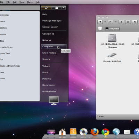This screenshot has height=139, width=139.
Task: Open the Documents folder entry
Action: 48,85
